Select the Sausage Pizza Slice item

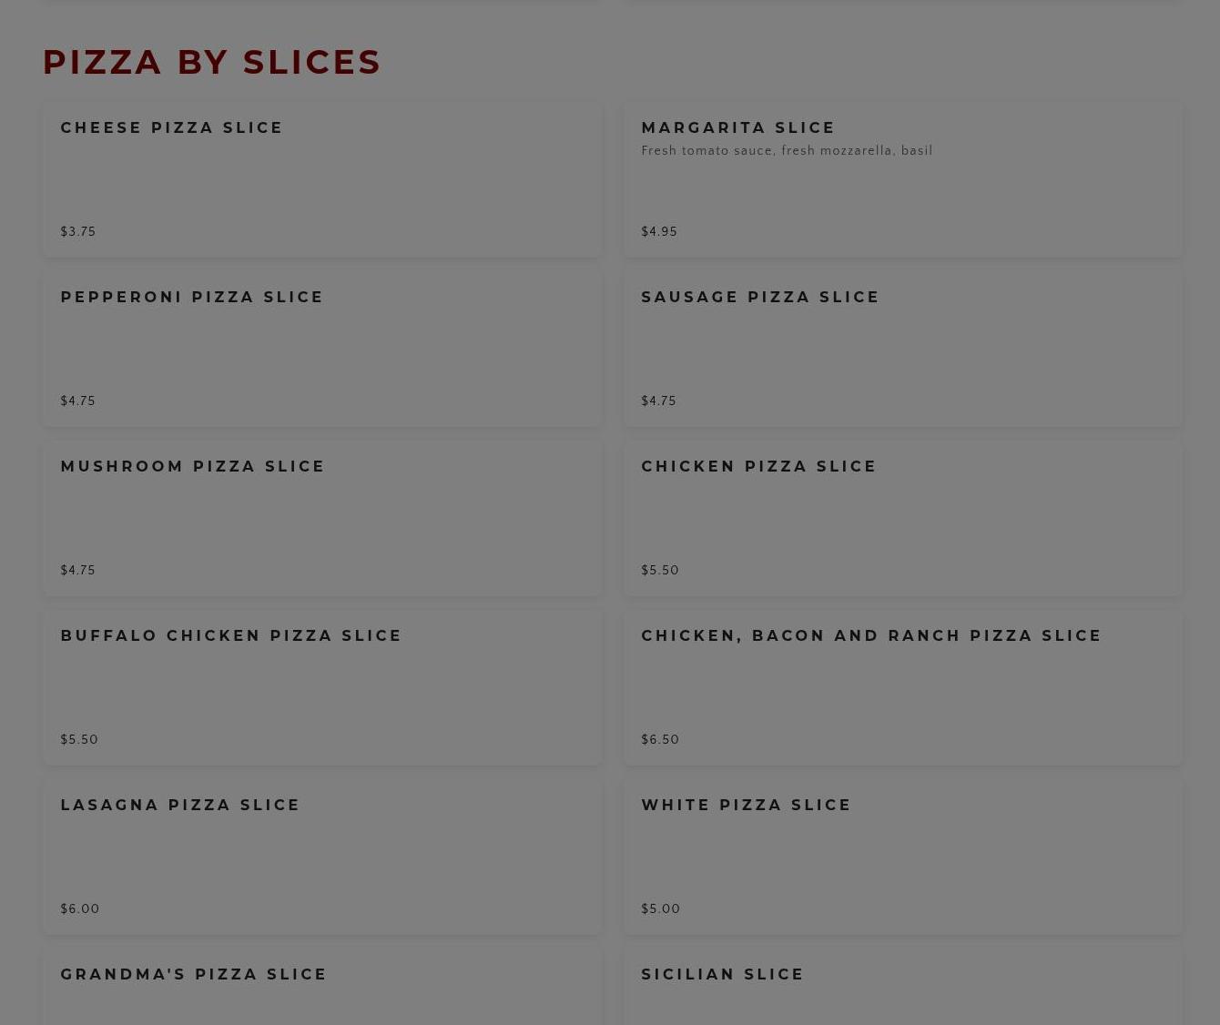[902, 349]
